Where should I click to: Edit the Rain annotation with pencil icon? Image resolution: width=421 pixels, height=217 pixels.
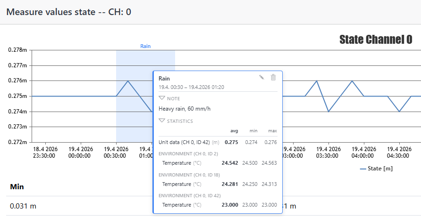(261, 77)
